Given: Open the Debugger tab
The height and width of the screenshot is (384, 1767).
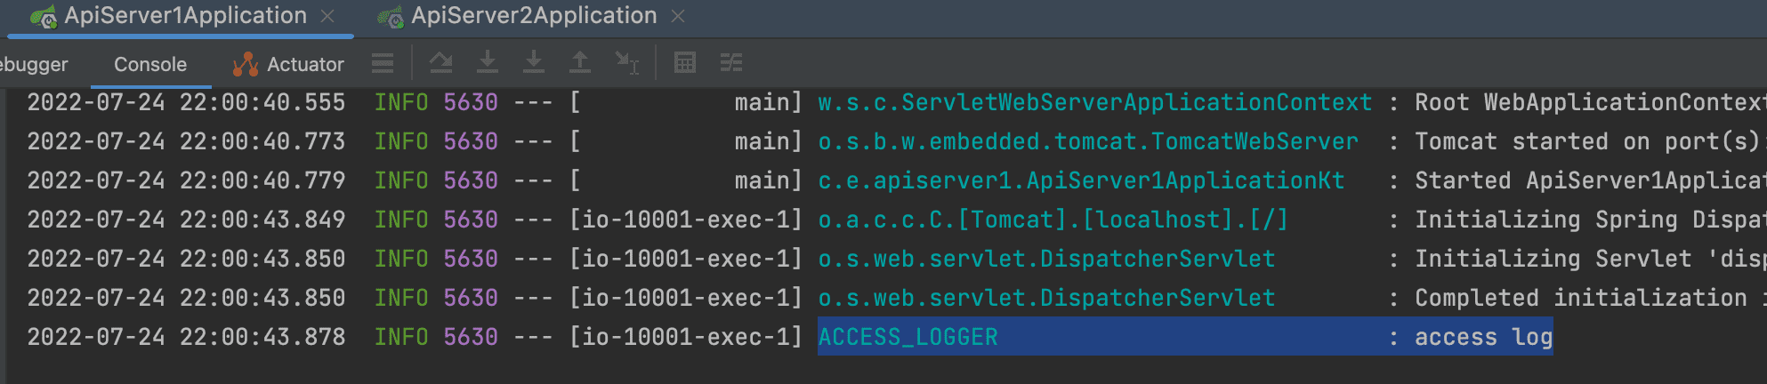Looking at the screenshot, I should click(34, 64).
